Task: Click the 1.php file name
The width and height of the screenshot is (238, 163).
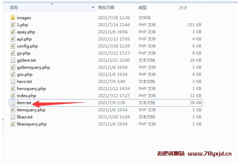Action: click(23, 25)
